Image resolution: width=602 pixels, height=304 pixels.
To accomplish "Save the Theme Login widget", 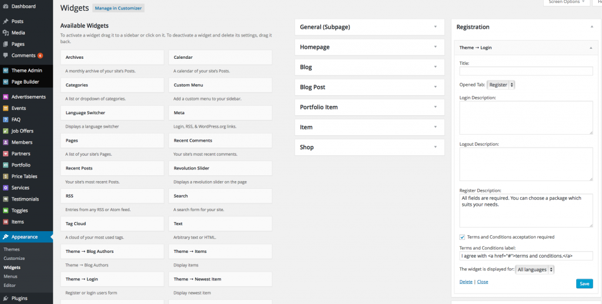I will [584, 283].
